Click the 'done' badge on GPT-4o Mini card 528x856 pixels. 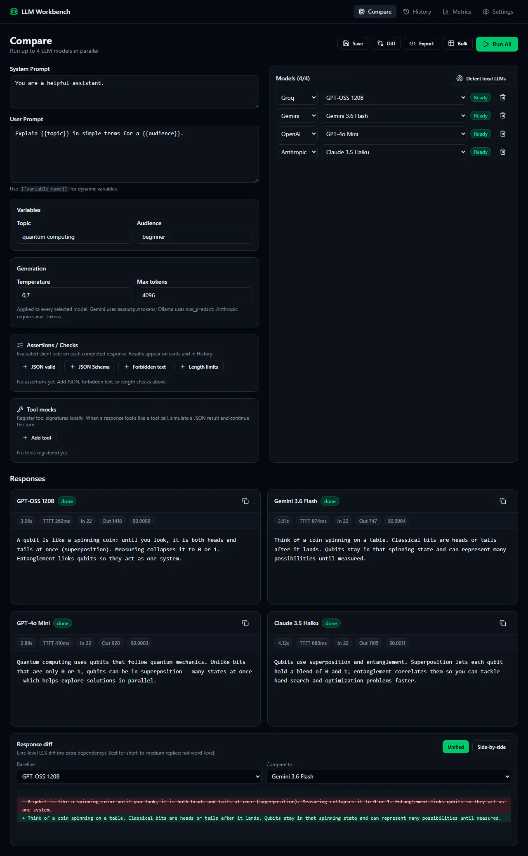(63, 623)
